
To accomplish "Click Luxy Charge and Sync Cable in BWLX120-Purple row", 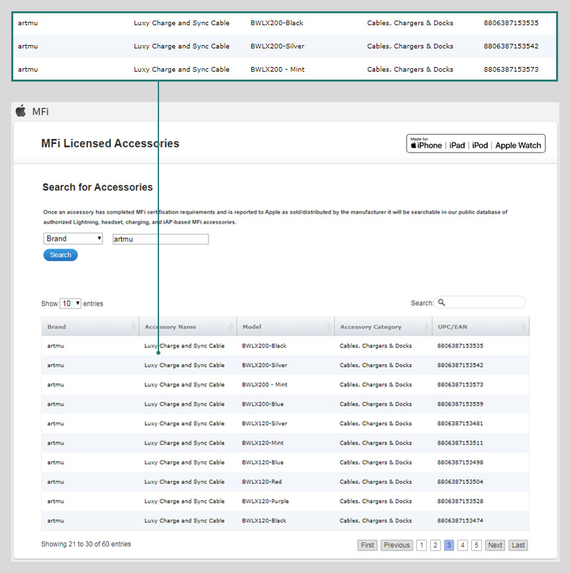I will click(x=184, y=501).
